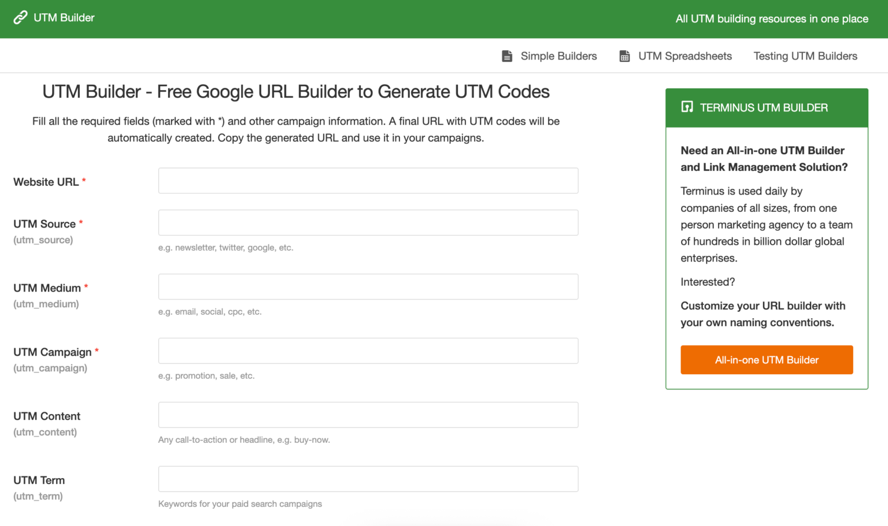Screen dimensions: 888x526
Task: Click the Simple Builders document icon
Action: tap(507, 56)
